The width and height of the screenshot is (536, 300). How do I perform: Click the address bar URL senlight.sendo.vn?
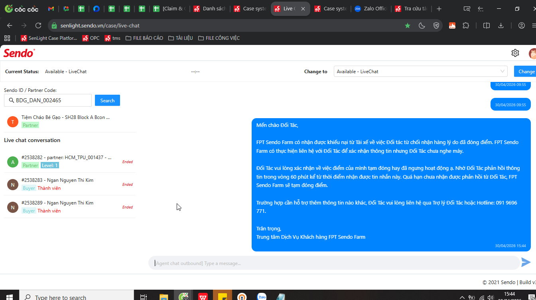100,25
